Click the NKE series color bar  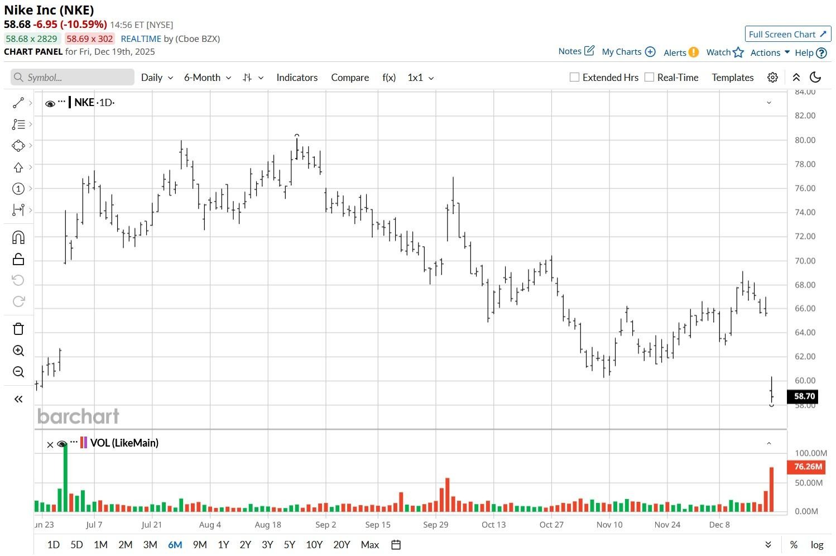coord(70,102)
